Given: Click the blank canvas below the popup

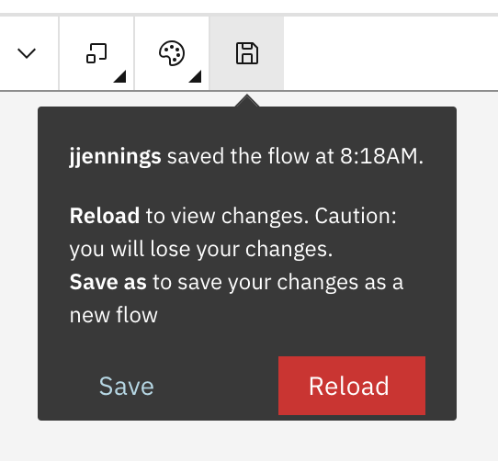Looking at the screenshot, I should [249, 441].
